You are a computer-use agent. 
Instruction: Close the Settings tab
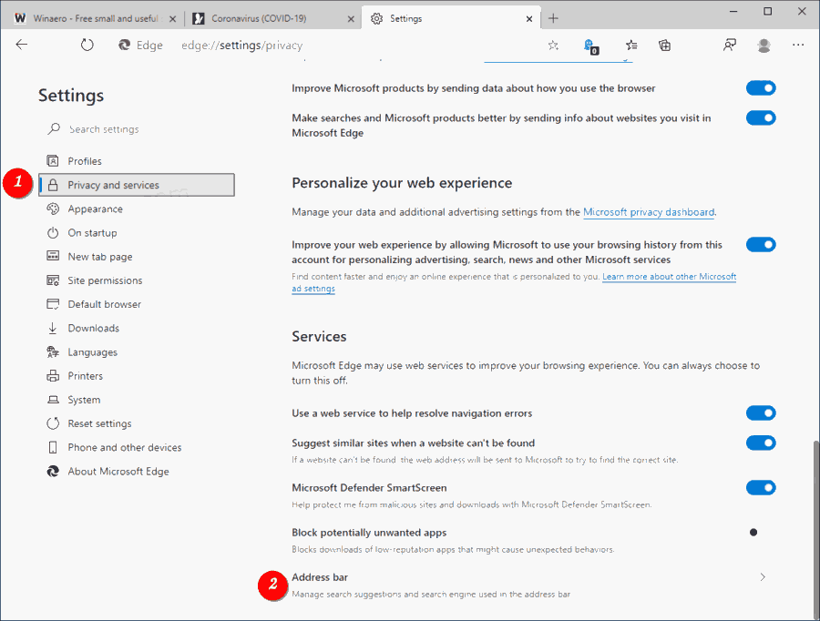(x=529, y=19)
